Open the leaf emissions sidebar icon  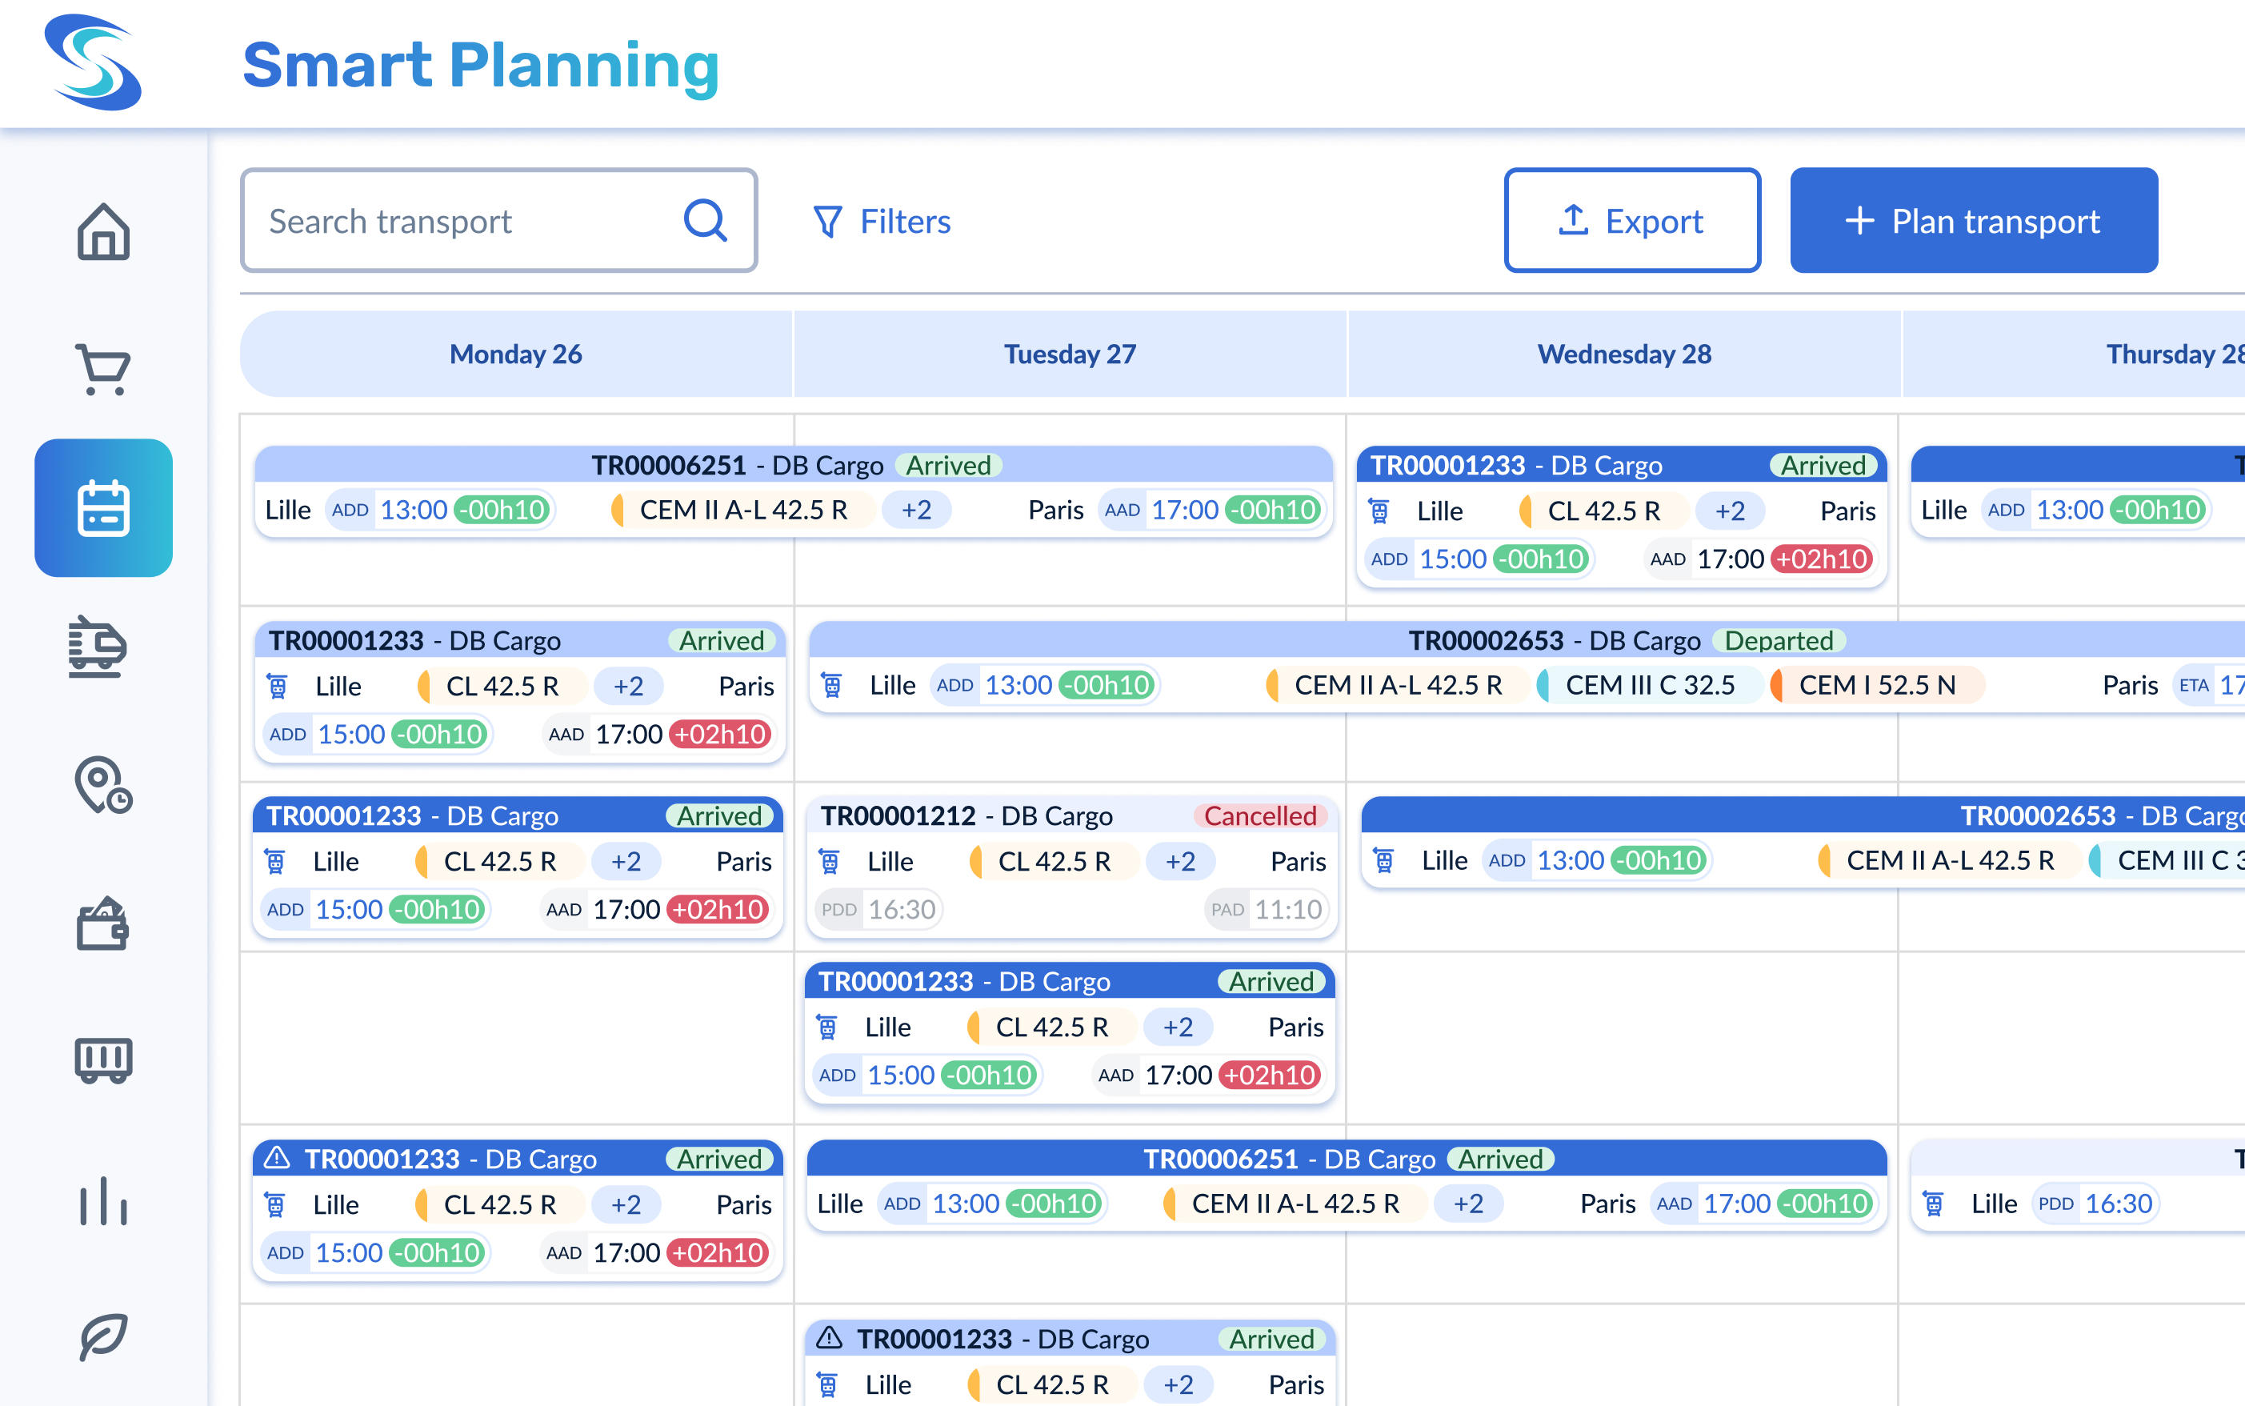coord(103,1336)
